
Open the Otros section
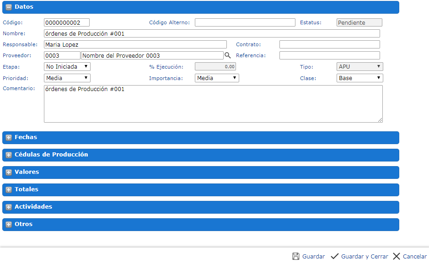pyautogui.click(x=8, y=225)
